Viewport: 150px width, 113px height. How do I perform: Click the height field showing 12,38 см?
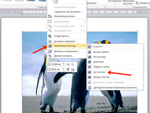click(x=57, y=64)
